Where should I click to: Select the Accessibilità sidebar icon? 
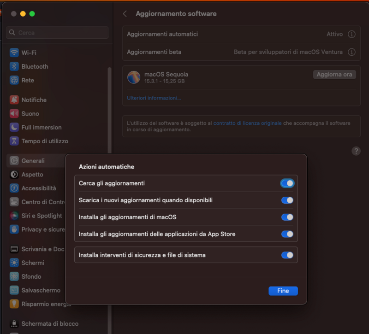13,188
